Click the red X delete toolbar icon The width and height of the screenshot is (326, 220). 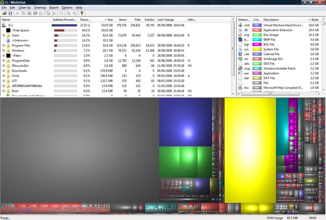pyautogui.click(x=55, y=13)
